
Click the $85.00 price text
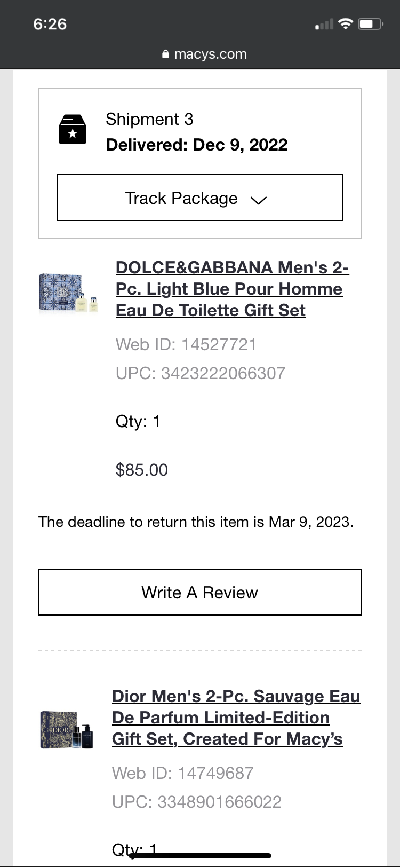(142, 470)
